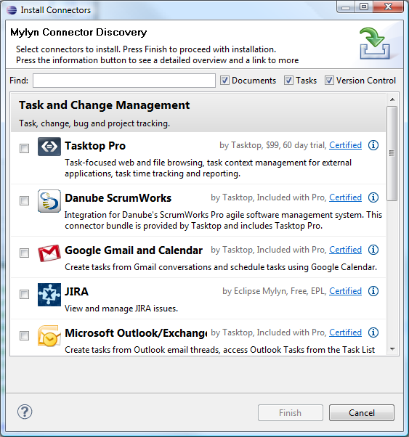Screen dimensions: 409x437
Task: Click the Tasktop Pro connector icon
Action: pyautogui.click(x=49, y=147)
